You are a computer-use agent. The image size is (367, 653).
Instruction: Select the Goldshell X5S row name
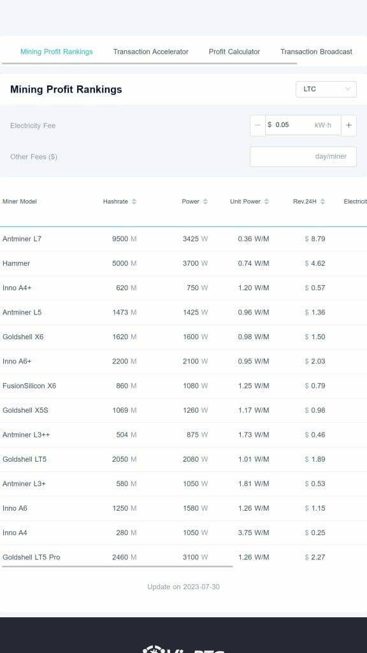tap(25, 411)
